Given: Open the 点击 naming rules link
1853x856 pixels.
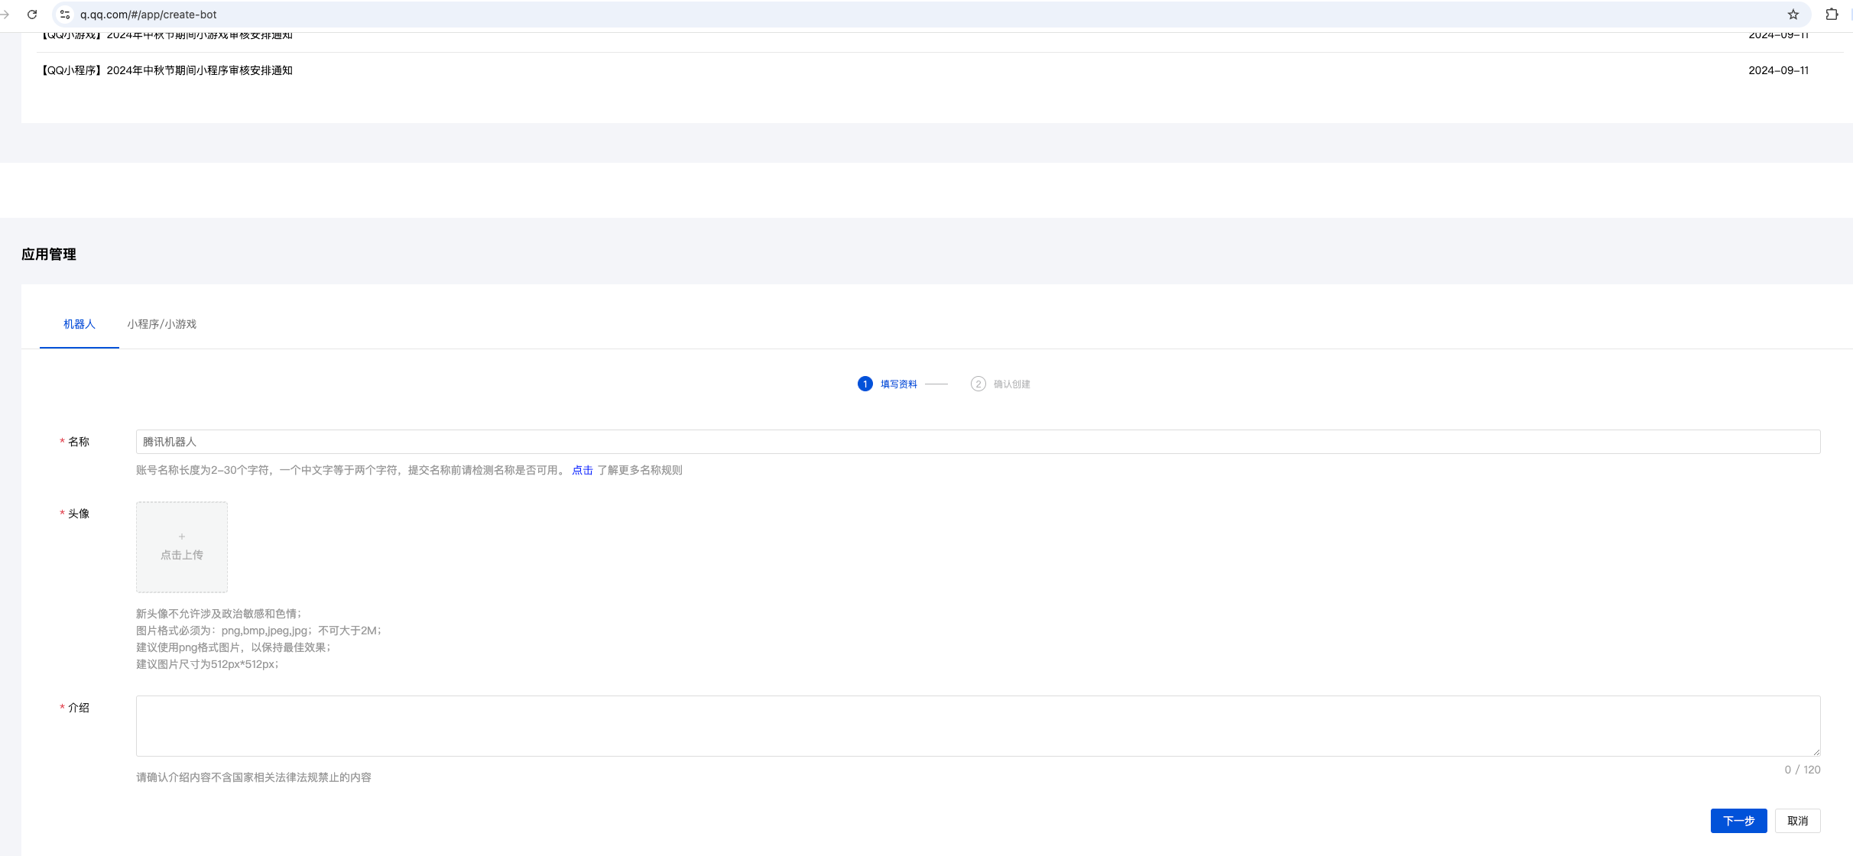Looking at the screenshot, I should coord(582,470).
